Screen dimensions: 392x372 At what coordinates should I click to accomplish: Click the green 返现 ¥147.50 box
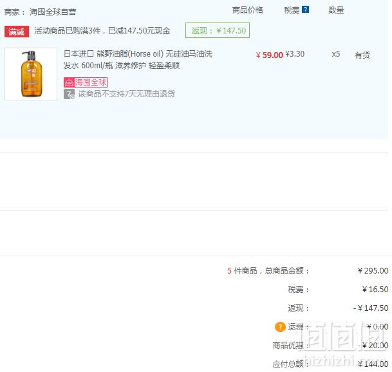coord(218,30)
